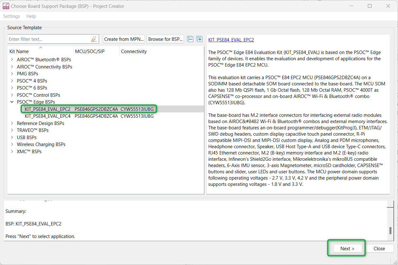The height and width of the screenshot is (265, 398).
Task: Click the expand all tree icon
Action: pyautogui.click(x=199, y=39)
